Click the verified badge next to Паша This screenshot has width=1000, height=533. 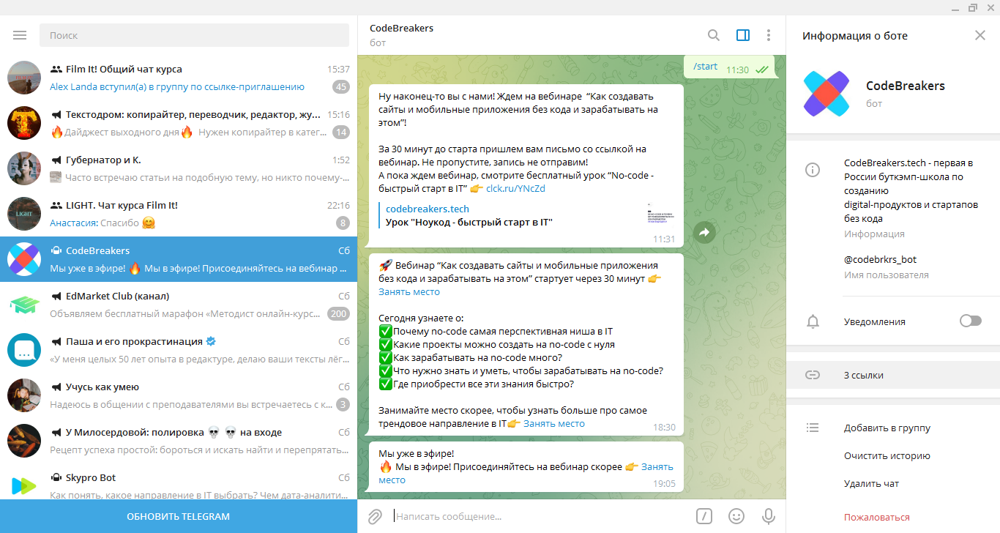coord(211,341)
